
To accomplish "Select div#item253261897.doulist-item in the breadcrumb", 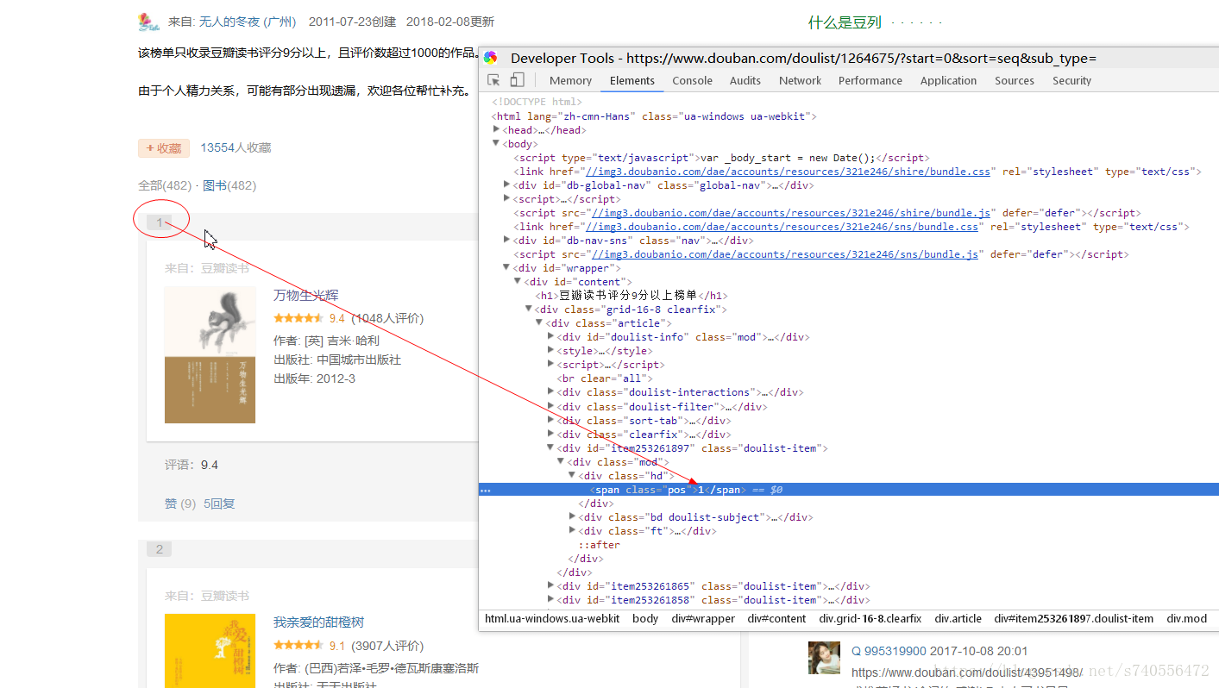I will [1073, 618].
